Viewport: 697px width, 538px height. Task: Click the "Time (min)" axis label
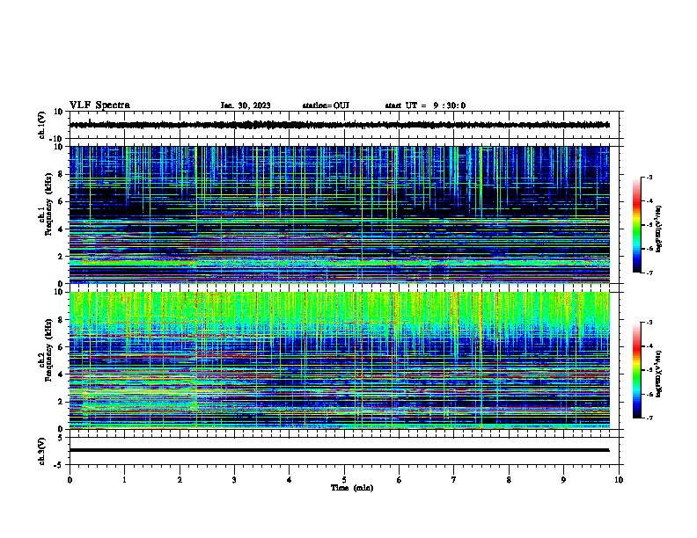pyautogui.click(x=352, y=488)
